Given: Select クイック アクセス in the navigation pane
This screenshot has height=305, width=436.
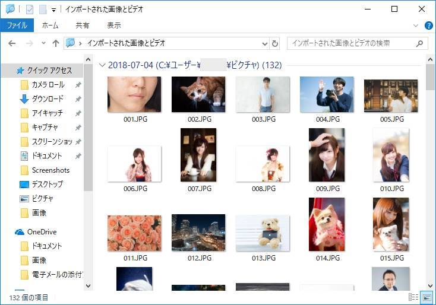Looking at the screenshot, I should pos(42,71).
